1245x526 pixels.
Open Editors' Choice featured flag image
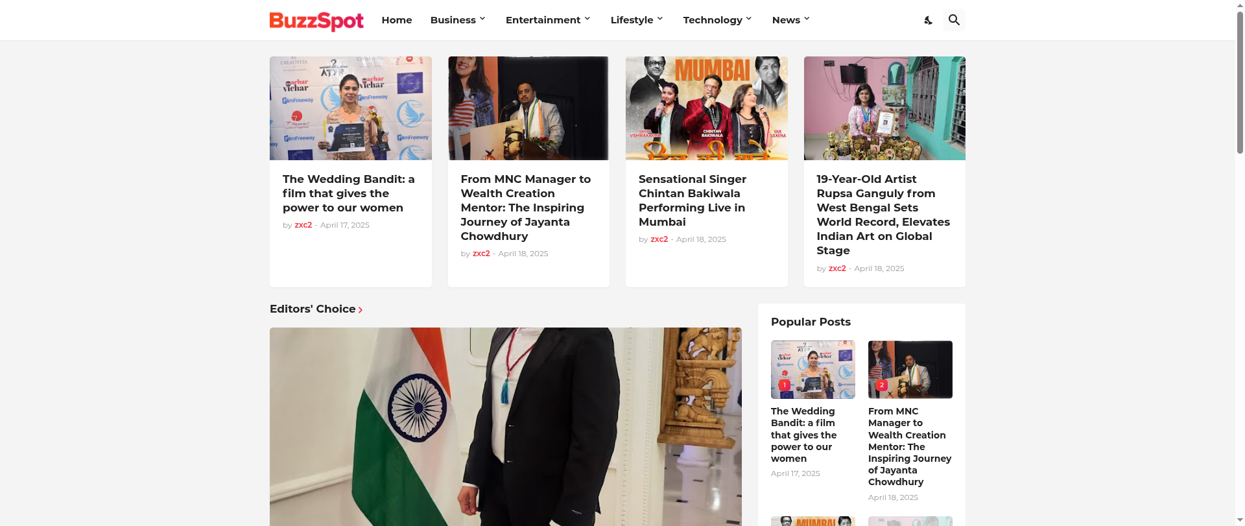506,426
